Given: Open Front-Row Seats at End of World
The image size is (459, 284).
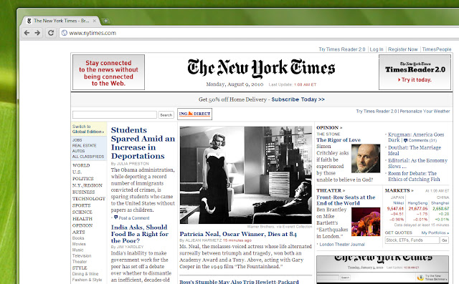Looking at the screenshot, I should tap(346, 200).
